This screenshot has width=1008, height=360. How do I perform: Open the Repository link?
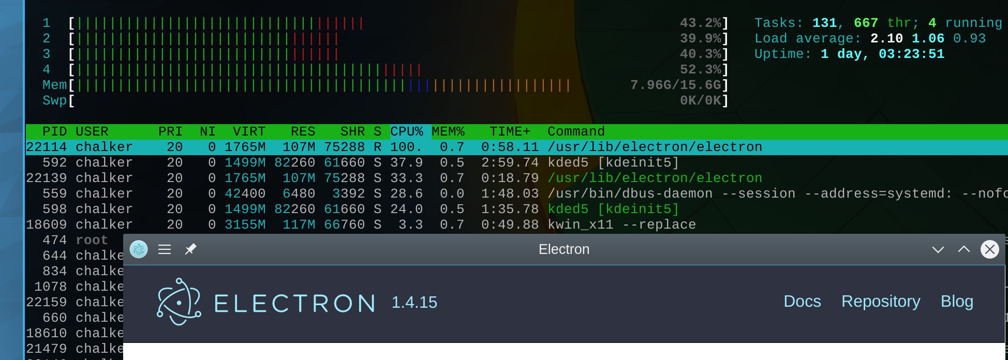[881, 302]
